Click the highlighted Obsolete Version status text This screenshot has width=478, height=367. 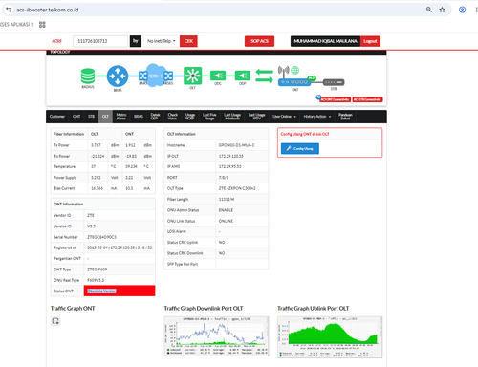click(101, 291)
